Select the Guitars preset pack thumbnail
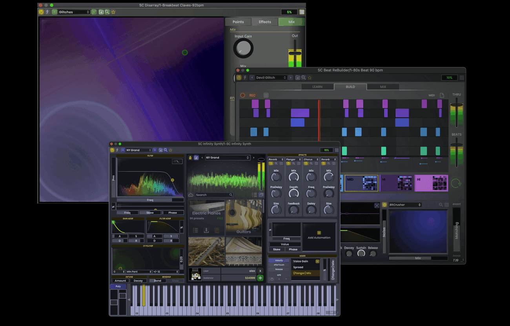The width and height of the screenshot is (510, 326). tap(244, 218)
